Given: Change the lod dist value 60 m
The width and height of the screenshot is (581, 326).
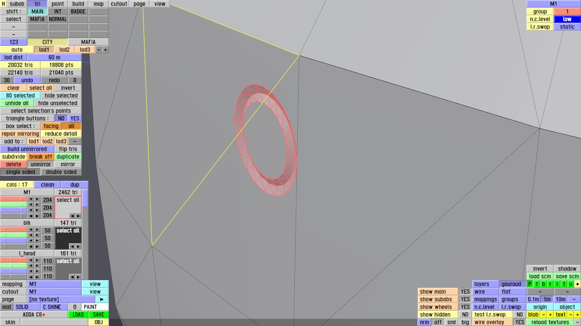Looking at the screenshot, I should [54, 57].
